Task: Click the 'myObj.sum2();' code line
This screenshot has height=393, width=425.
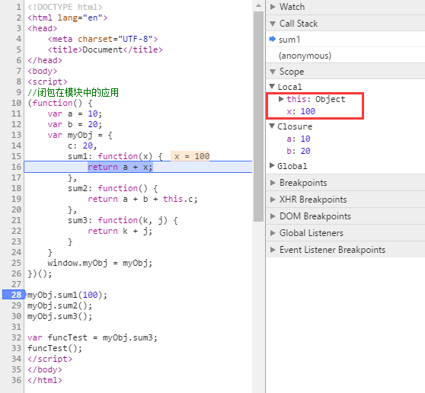Action: tap(59, 305)
